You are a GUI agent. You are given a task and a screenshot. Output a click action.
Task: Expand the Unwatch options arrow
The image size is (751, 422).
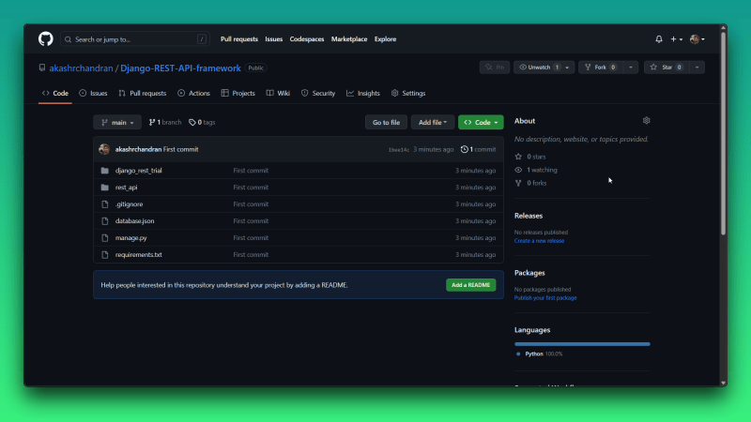[568, 68]
